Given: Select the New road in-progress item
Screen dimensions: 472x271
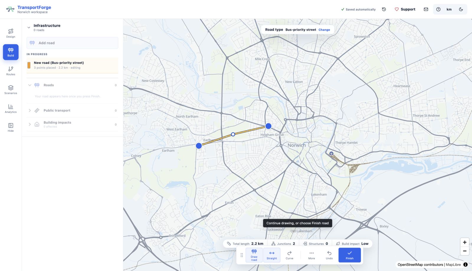Looking at the screenshot, I should [x=72, y=65].
